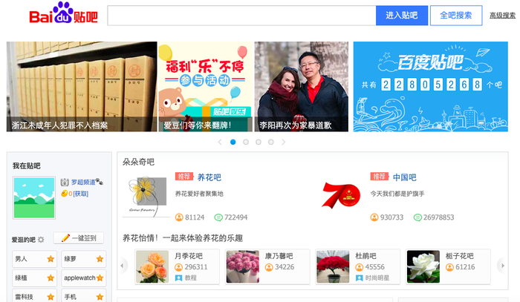Click the badge icon beside 罗超频道
The image size is (520, 302).
pyautogui.click(x=65, y=182)
